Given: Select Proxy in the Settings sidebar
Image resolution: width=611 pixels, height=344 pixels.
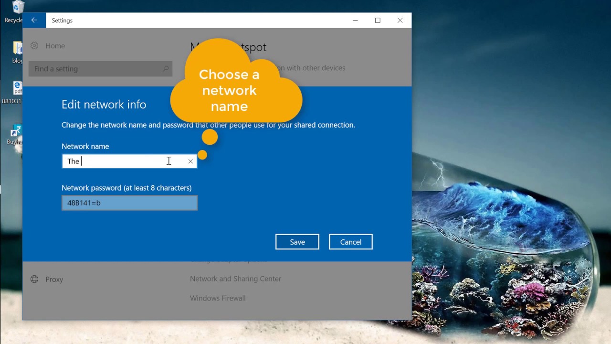Looking at the screenshot, I should [54, 279].
